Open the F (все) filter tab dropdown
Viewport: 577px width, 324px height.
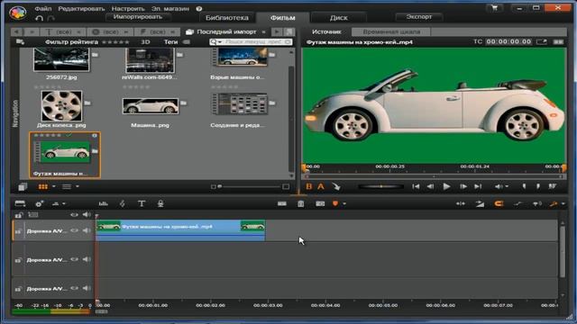173,32
